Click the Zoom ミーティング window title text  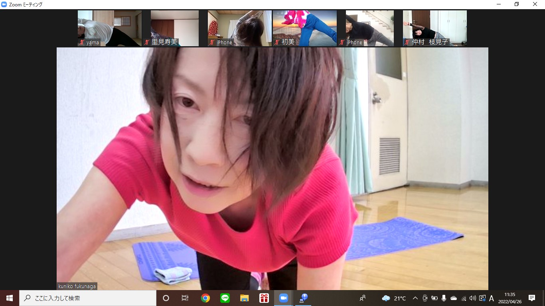26,5
